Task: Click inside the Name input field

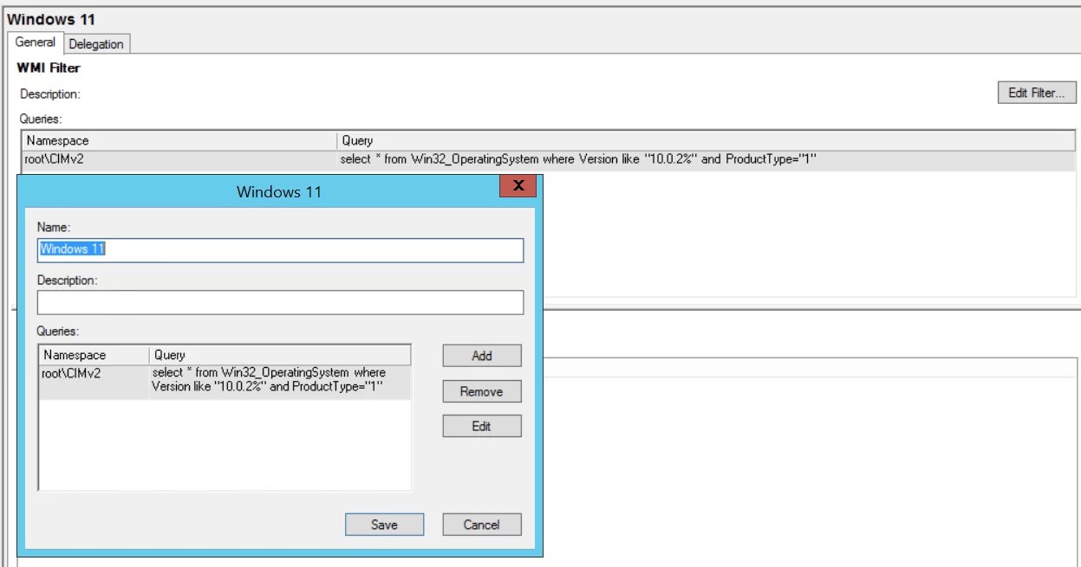Action: (277, 250)
